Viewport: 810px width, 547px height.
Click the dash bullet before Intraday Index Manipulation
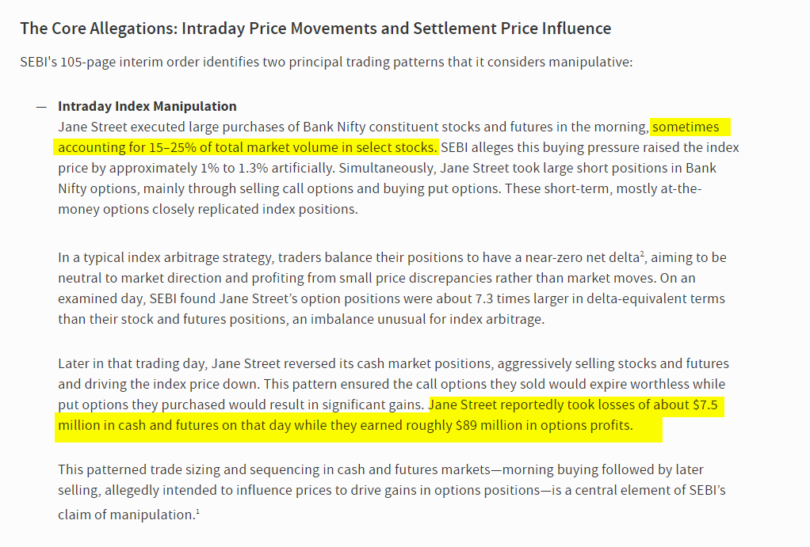point(40,106)
